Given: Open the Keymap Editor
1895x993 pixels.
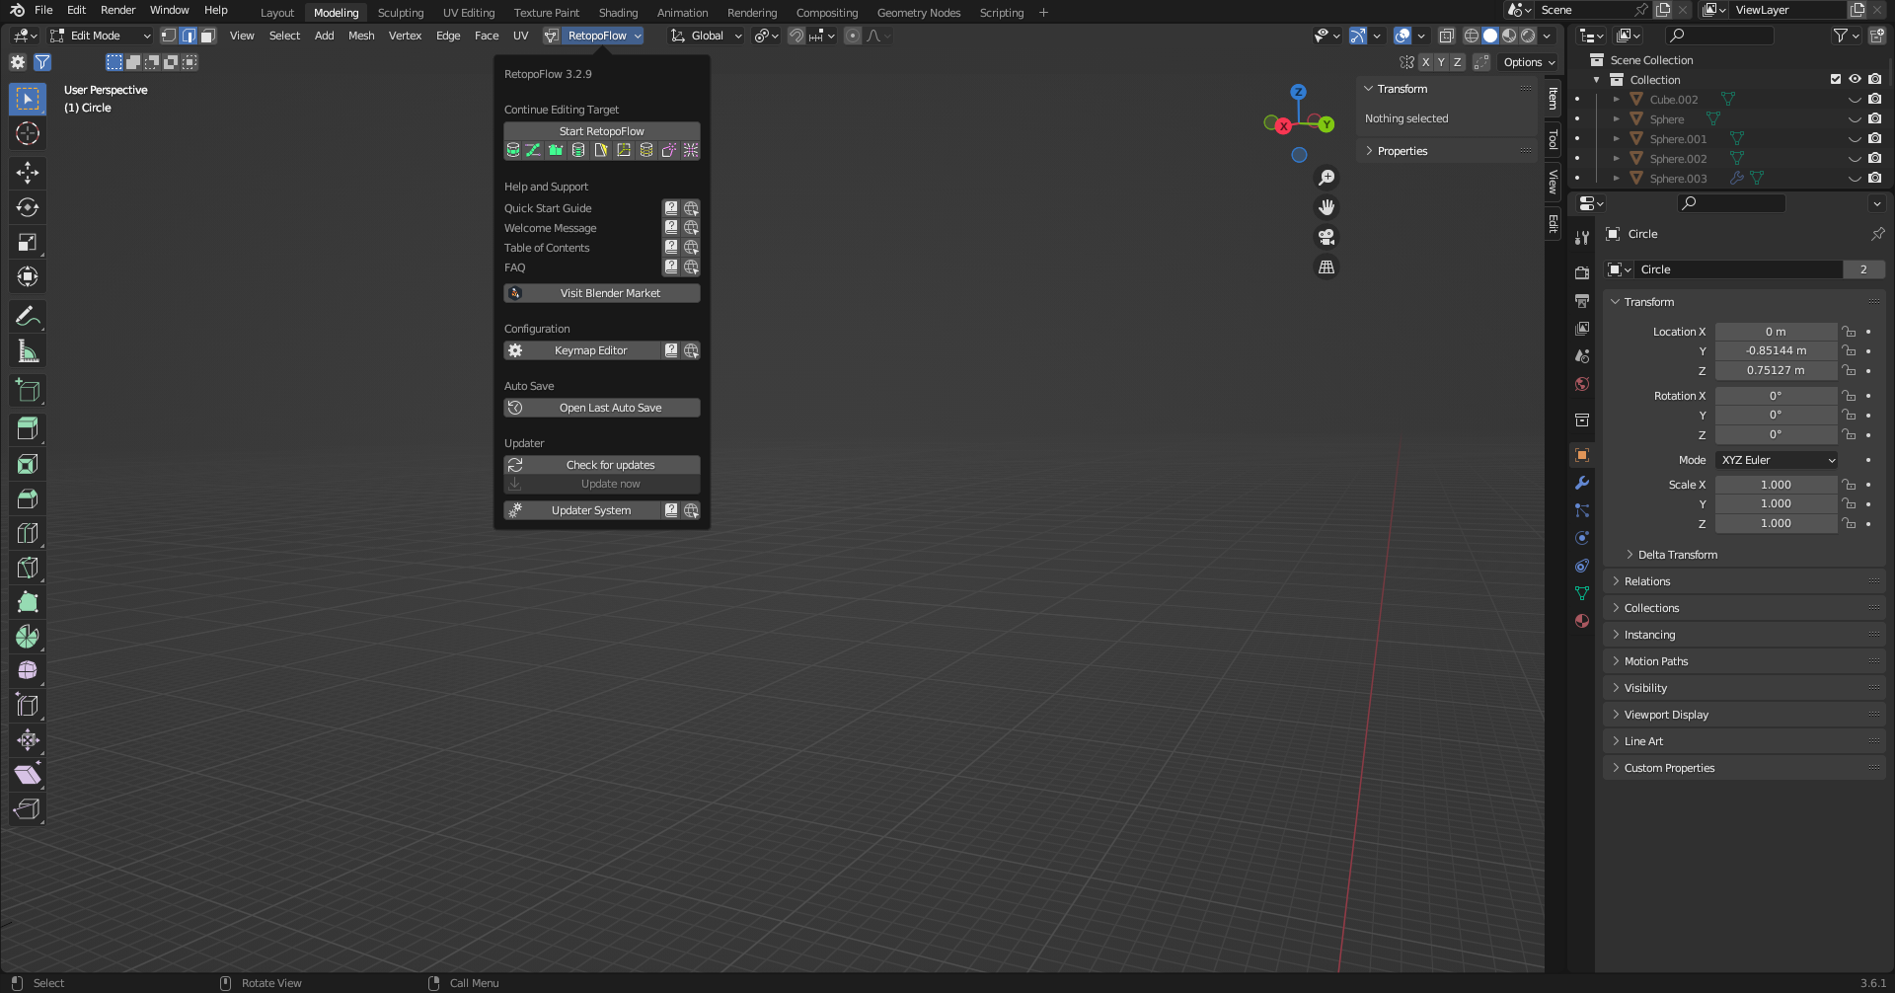Looking at the screenshot, I should coord(582,350).
